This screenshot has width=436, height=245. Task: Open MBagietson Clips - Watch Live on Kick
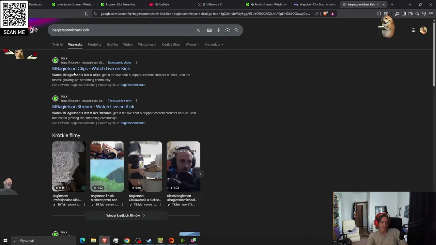click(x=91, y=69)
